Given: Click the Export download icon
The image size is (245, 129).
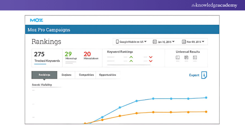Looking at the screenshot, I should coord(204,75).
